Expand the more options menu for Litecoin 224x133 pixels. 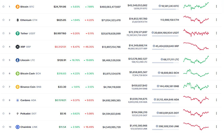pyautogui.click(x=216, y=60)
